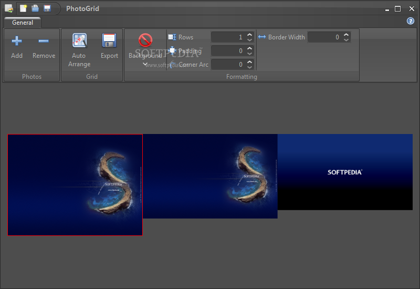The height and width of the screenshot is (289, 420).
Task: Switch to the General ribbon tab
Action: point(23,23)
